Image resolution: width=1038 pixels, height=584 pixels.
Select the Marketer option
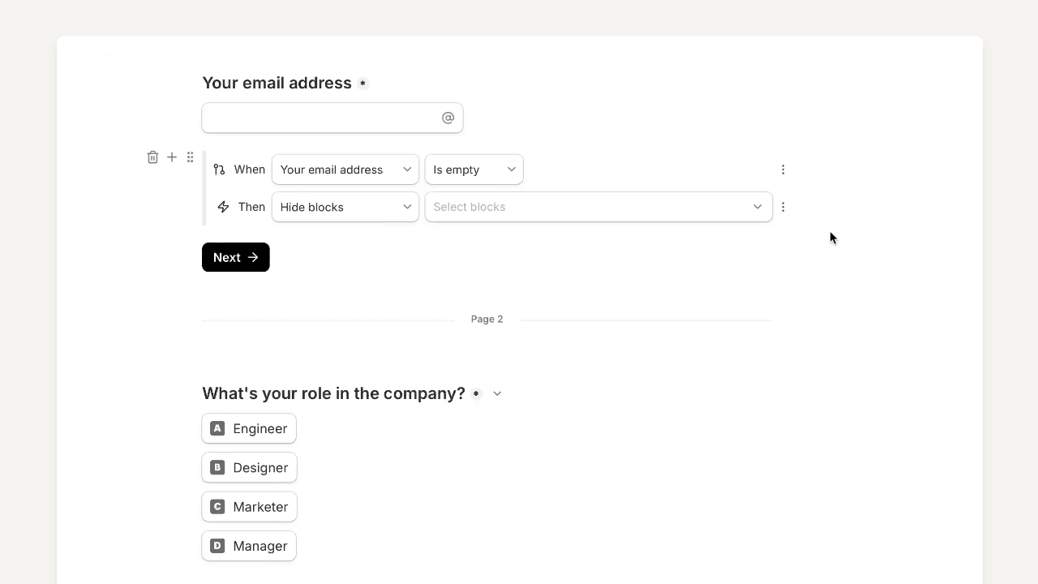(250, 507)
